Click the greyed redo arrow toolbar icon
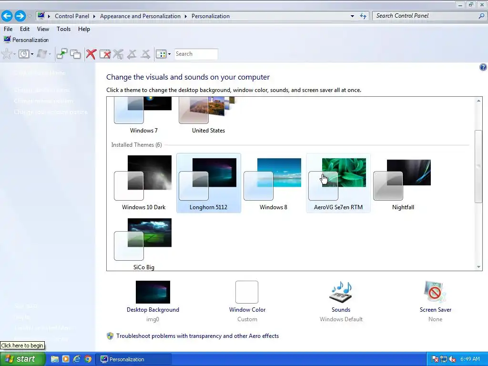Image resolution: width=488 pixels, height=366 pixels. coord(145,54)
